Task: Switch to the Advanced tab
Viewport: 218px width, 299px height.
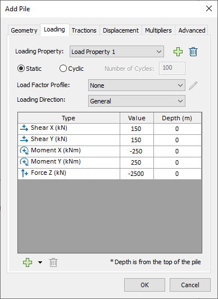Action: tap(192, 30)
